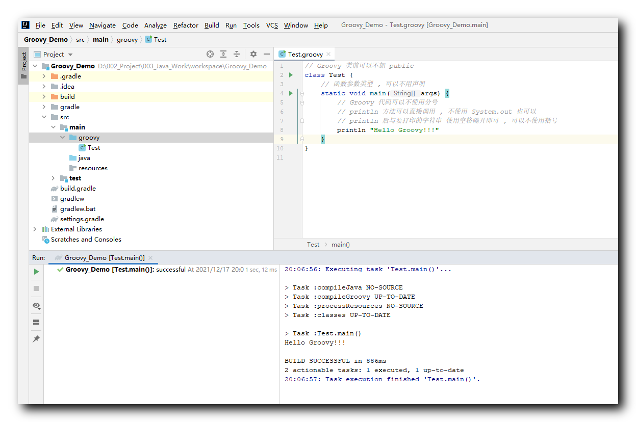The height and width of the screenshot is (422, 636).
Task: Click Test in the editor breadcrumb bar
Action: tap(313, 245)
